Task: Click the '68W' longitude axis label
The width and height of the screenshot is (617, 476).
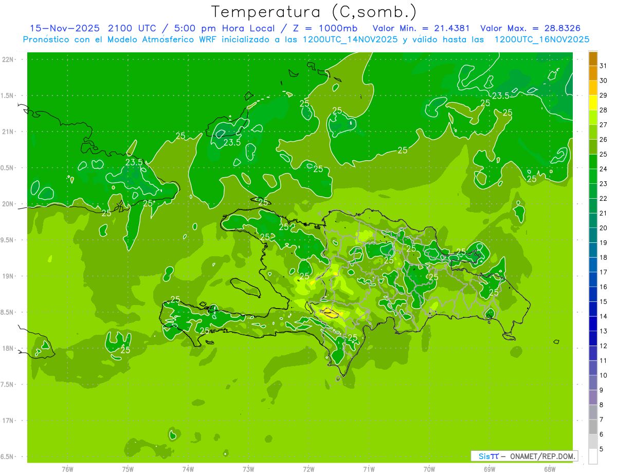Action: 550,469
